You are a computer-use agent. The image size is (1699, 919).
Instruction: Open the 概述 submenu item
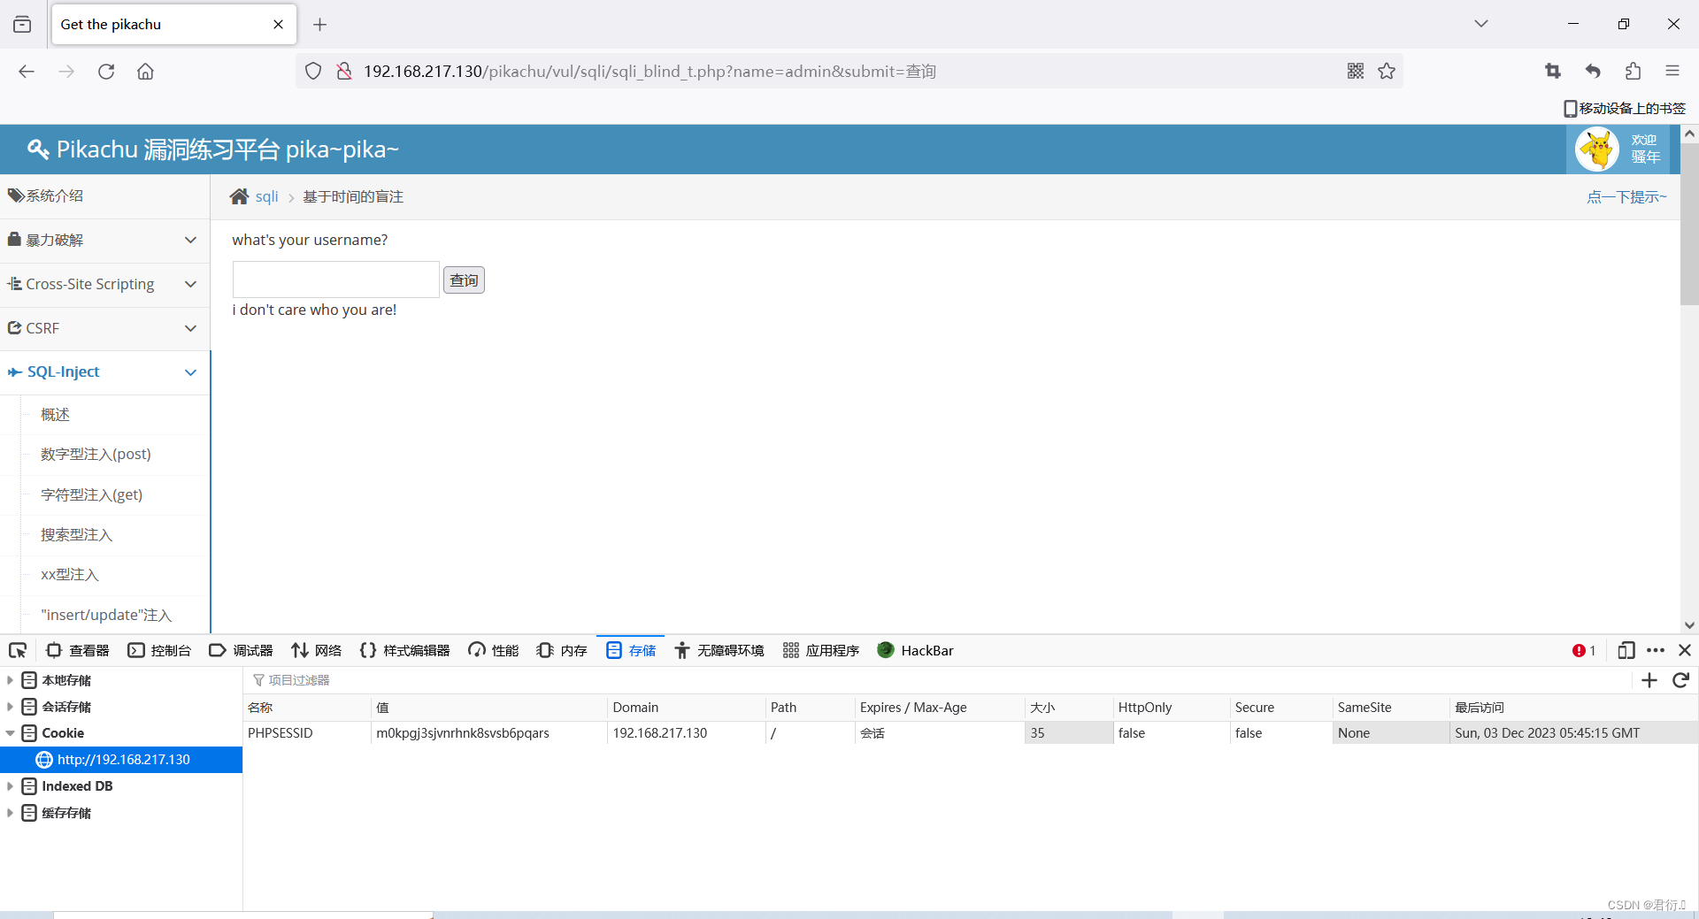(55, 415)
